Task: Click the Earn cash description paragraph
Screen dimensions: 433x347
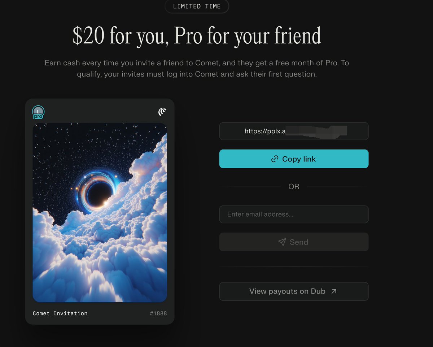Action: [x=197, y=69]
